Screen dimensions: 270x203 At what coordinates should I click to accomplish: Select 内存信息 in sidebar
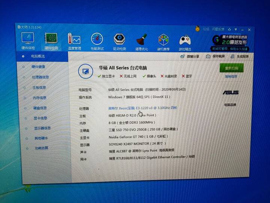(x=40, y=98)
